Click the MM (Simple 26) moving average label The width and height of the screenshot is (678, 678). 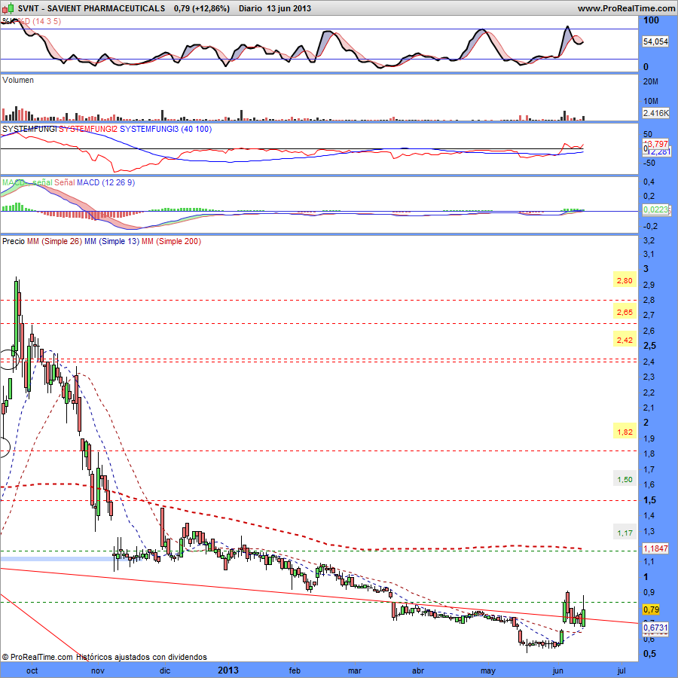[x=54, y=241]
